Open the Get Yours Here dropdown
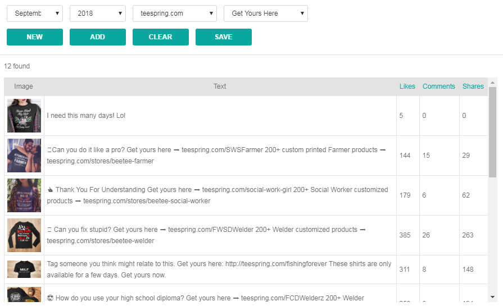 [266, 13]
